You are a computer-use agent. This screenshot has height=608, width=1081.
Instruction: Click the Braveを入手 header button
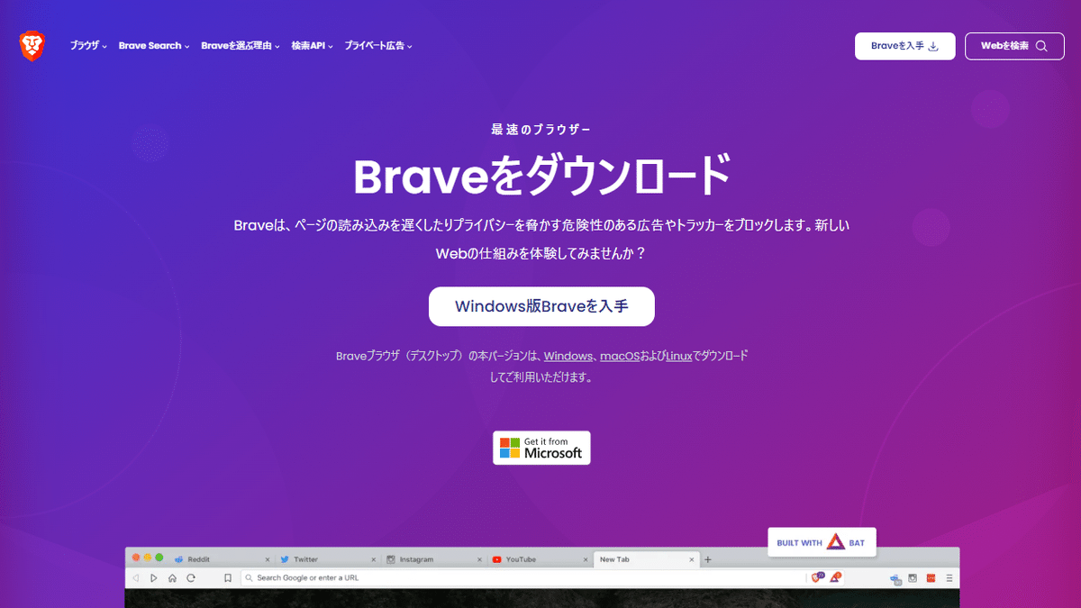pos(905,46)
